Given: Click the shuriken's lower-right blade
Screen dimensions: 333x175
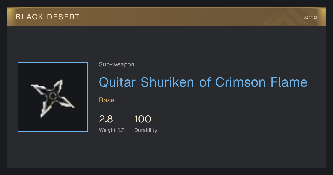Looking at the screenshot, I should pos(67,103).
